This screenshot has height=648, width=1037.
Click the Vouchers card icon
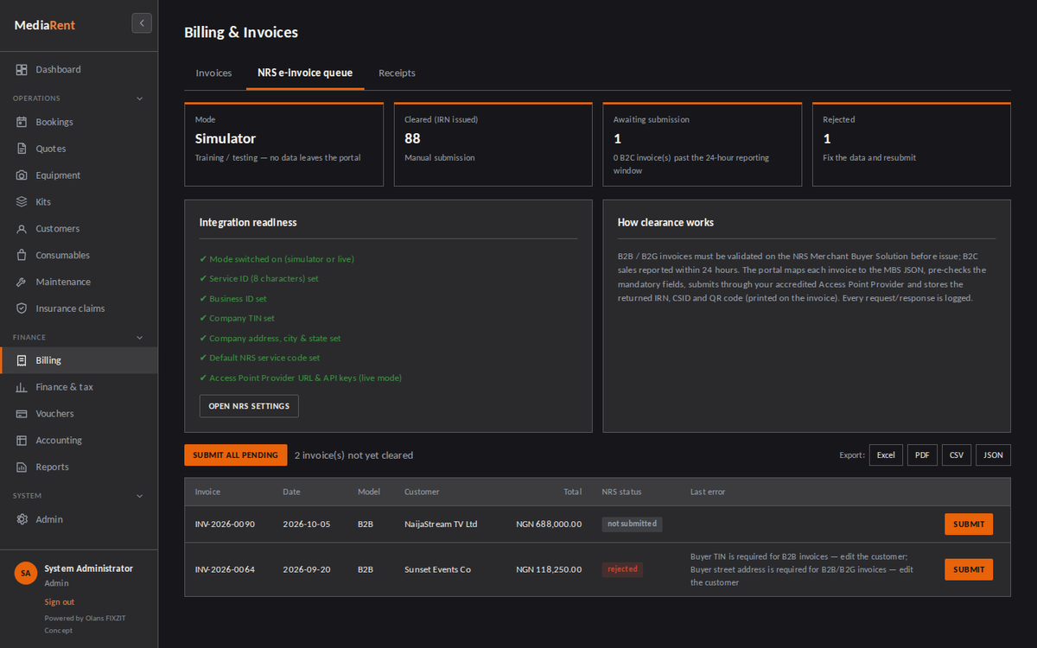click(22, 414)
